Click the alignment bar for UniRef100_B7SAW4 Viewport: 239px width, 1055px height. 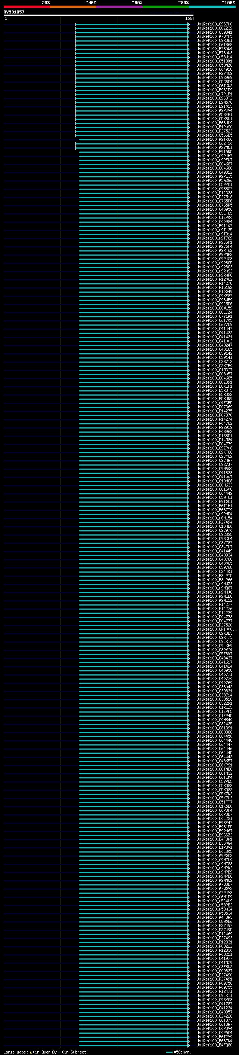click(132, 49)
